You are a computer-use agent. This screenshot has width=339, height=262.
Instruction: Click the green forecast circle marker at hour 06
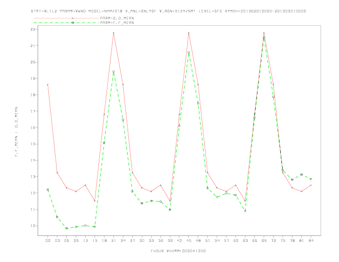click(x=67, y=229)
